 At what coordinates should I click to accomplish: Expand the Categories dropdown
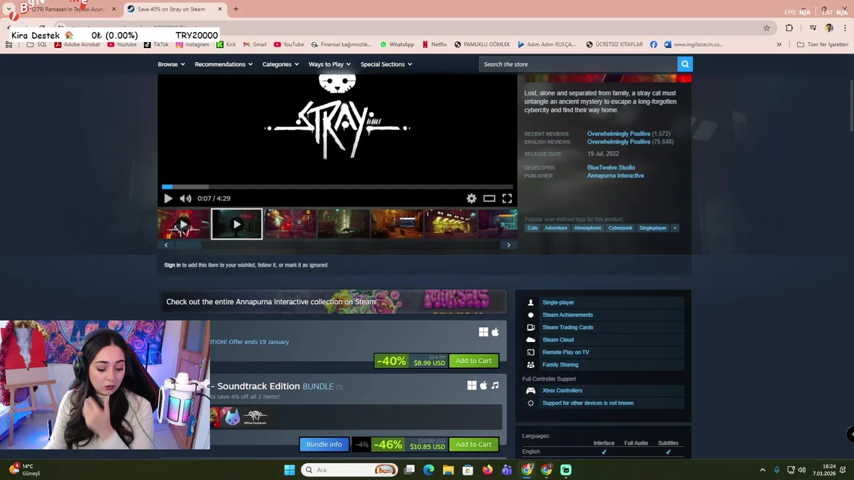[280, 64]
